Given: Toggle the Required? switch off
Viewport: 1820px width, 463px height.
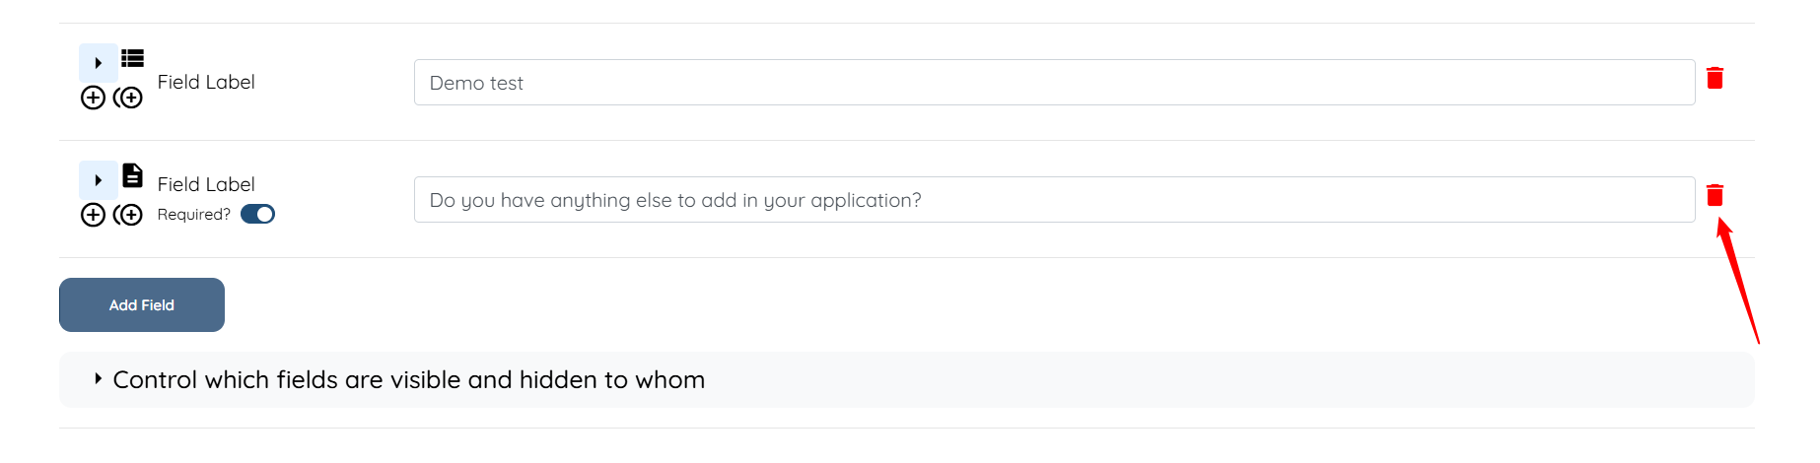Looking at the screenshot, I should (x=257, y=215).
